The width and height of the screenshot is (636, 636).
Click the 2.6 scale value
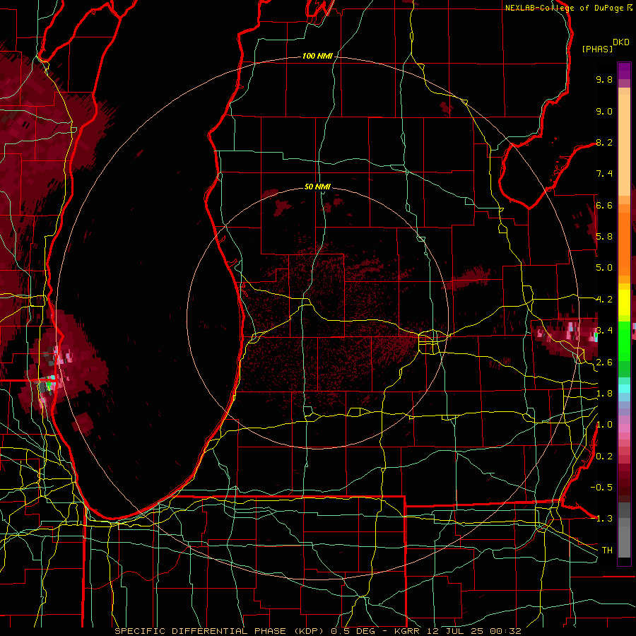click(604, 363)
